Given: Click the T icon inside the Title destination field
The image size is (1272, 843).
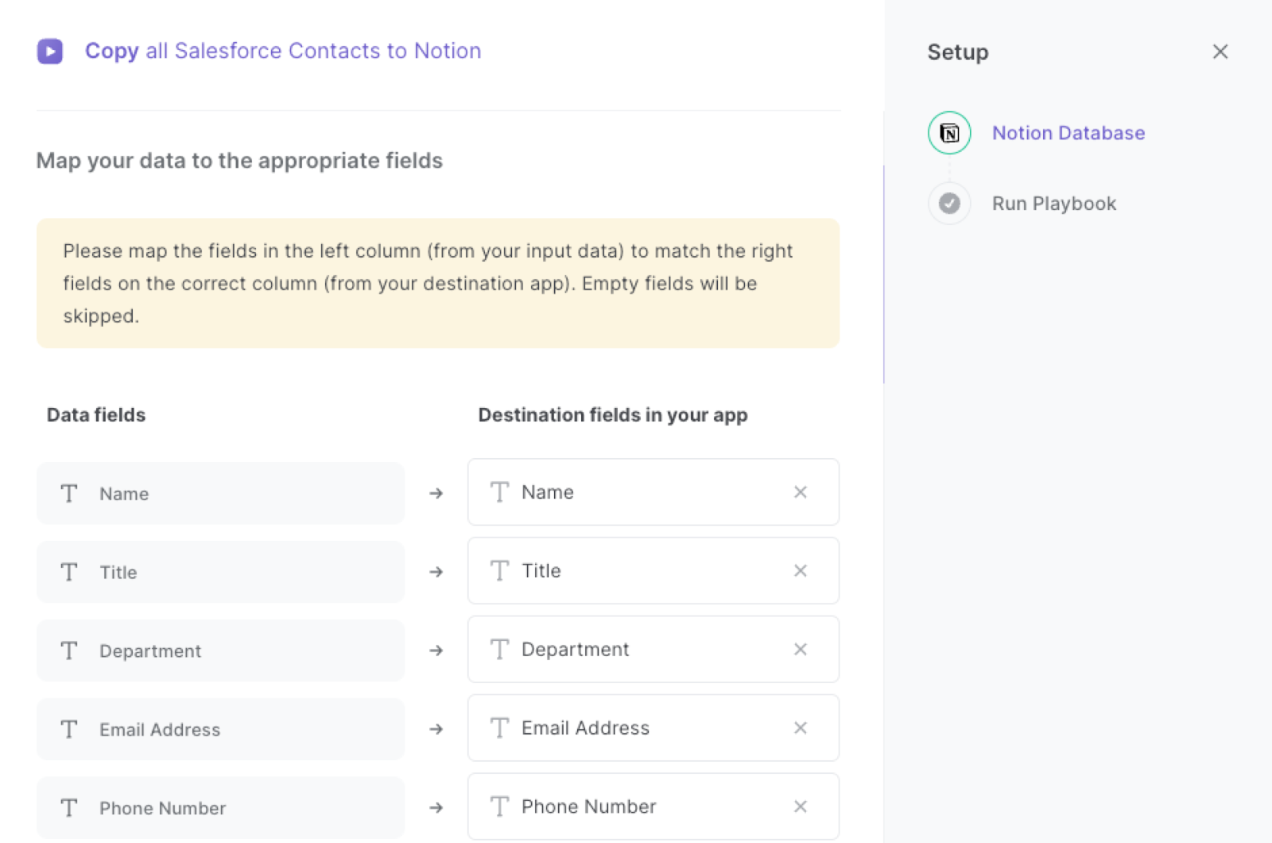Looking at the screenshot, I should 499,570.
